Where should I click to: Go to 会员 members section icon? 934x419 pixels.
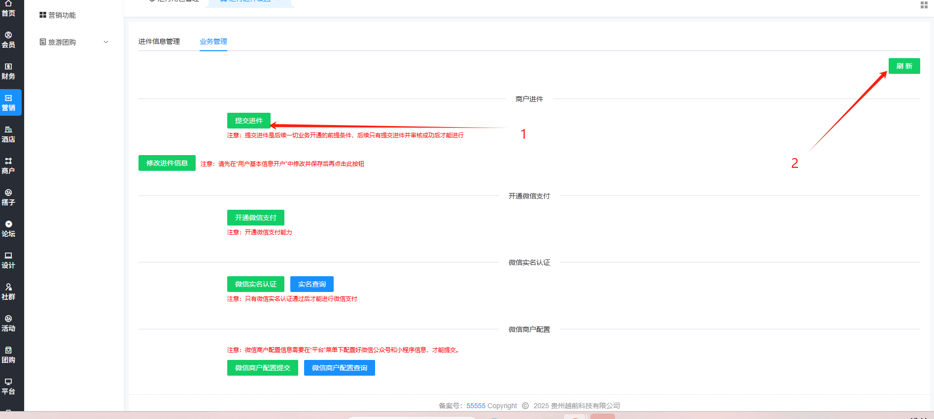[8, 40]
